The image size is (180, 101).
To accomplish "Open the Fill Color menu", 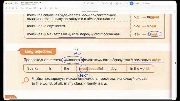I will pos(51,8).
